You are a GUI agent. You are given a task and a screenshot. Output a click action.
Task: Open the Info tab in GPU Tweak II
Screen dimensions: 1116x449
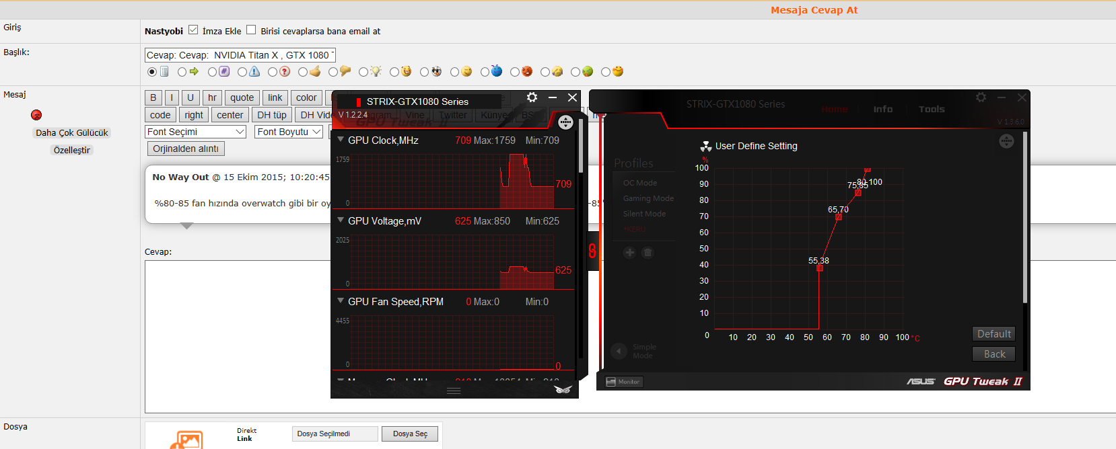click(883, 109)
